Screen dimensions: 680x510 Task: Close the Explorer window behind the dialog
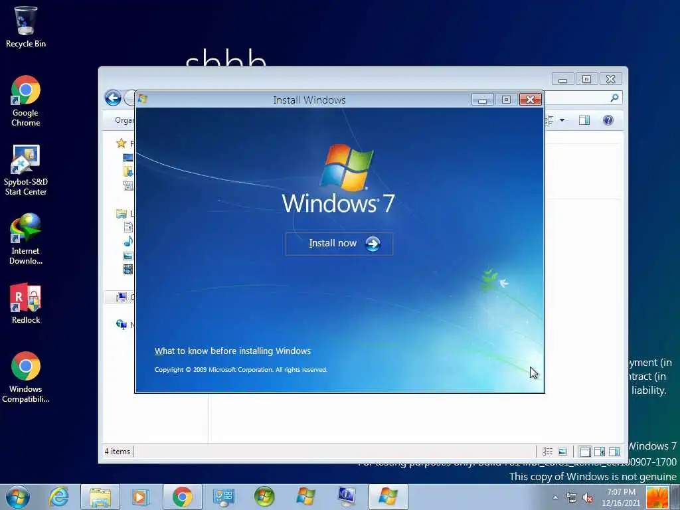[x=611, y=79]
